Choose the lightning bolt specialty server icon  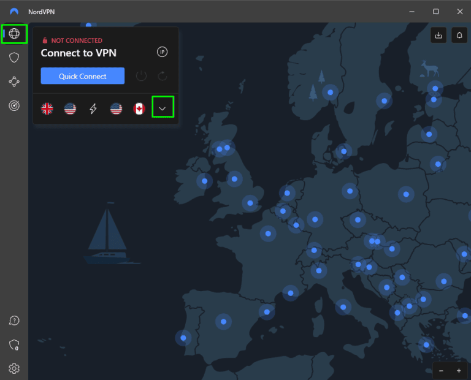pos(93,108)
